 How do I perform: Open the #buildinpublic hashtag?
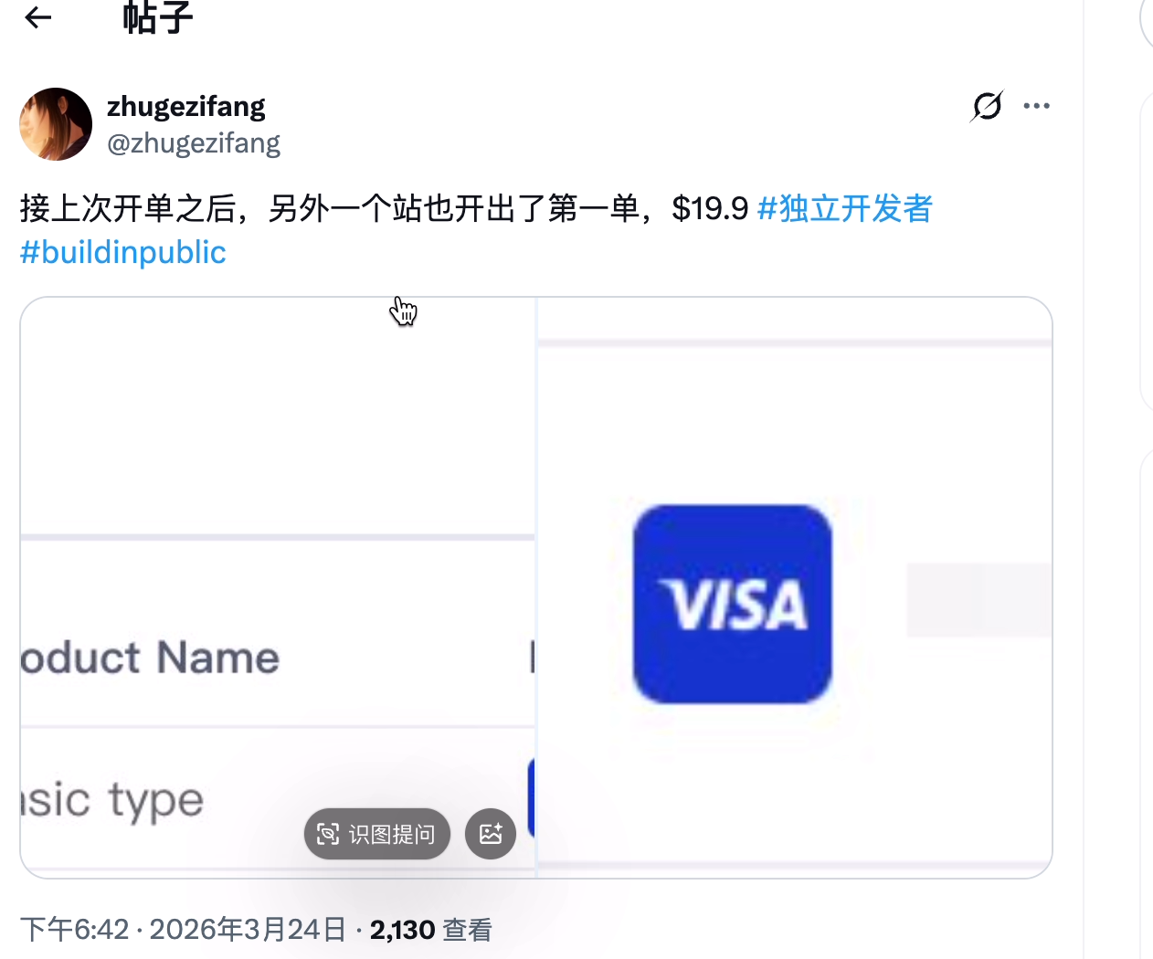point(123,252)
